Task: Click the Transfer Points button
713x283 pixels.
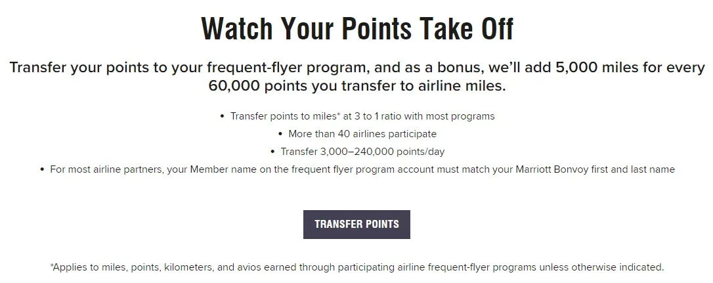Action: point(356,225)
